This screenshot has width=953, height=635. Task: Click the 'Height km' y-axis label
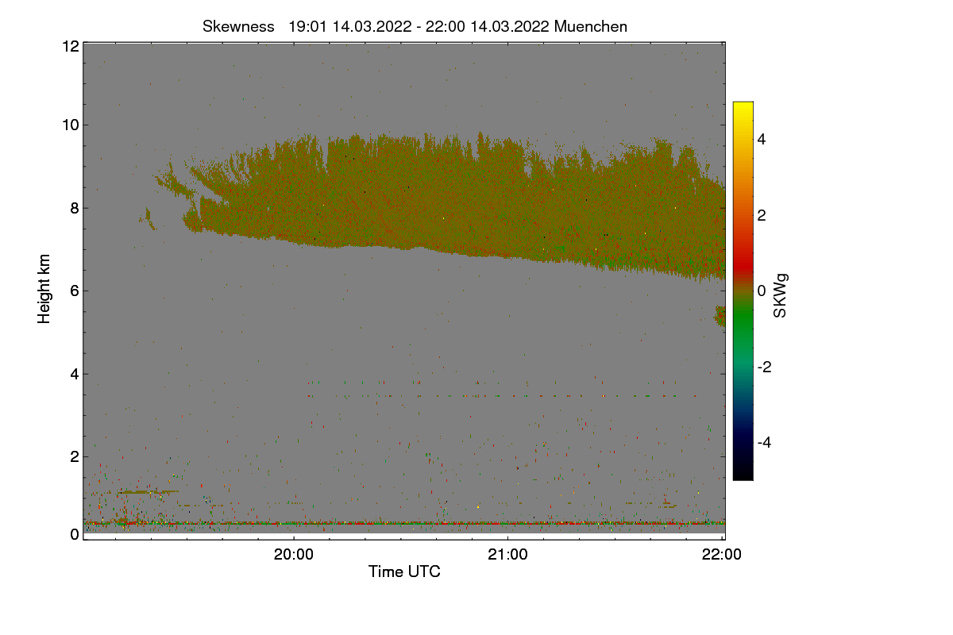click(x=44, y=288)
